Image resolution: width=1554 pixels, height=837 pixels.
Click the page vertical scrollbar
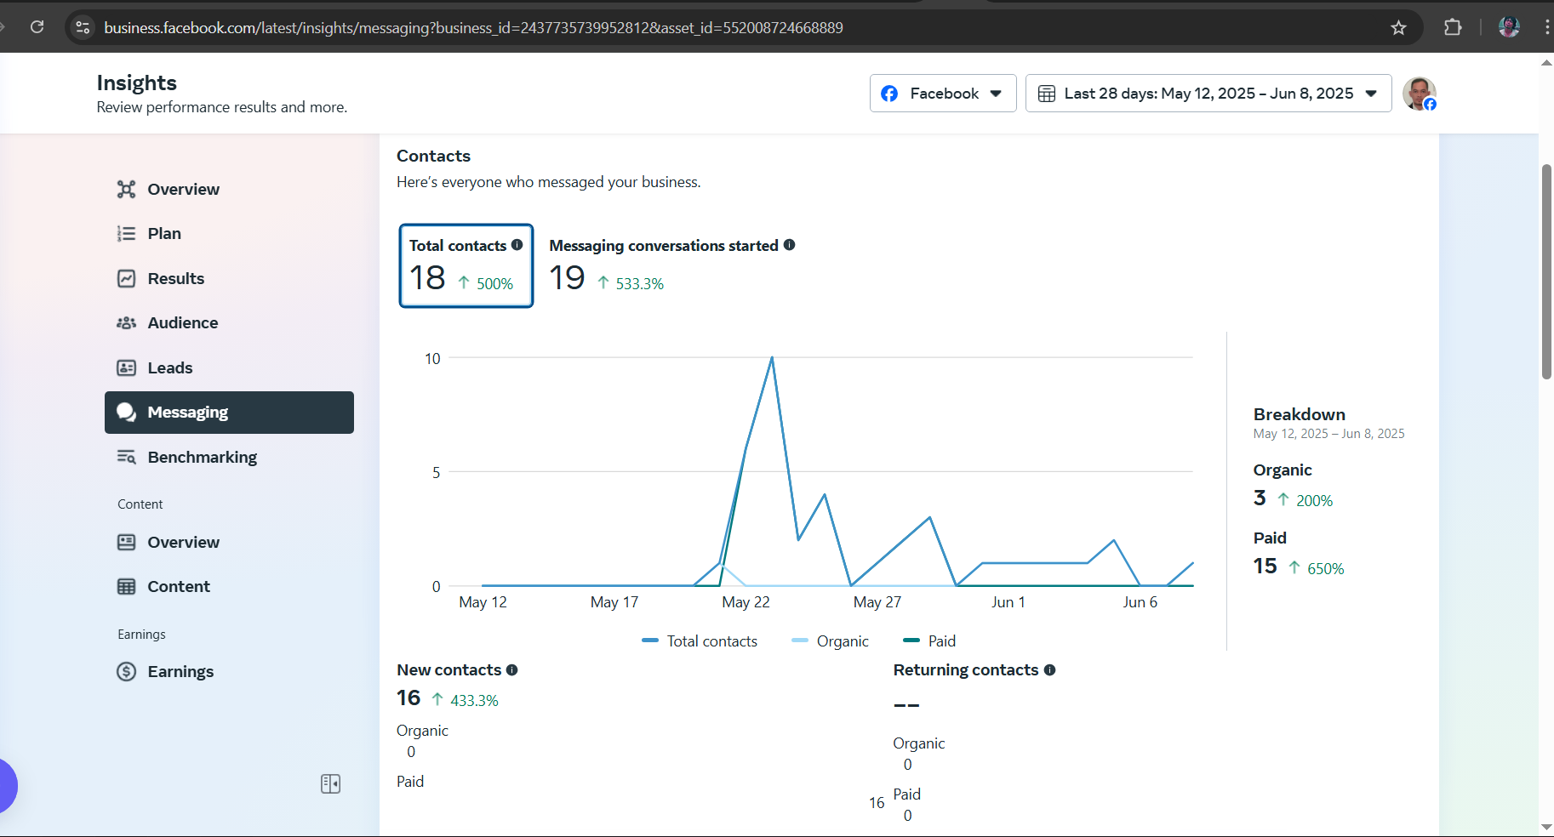coord(1546,272)
